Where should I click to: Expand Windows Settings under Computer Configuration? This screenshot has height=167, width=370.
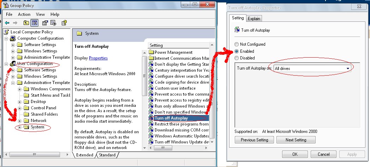pos(13,51)
